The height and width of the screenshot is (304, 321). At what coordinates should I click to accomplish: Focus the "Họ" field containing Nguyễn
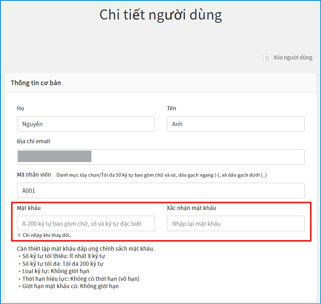tap(86, 124)
